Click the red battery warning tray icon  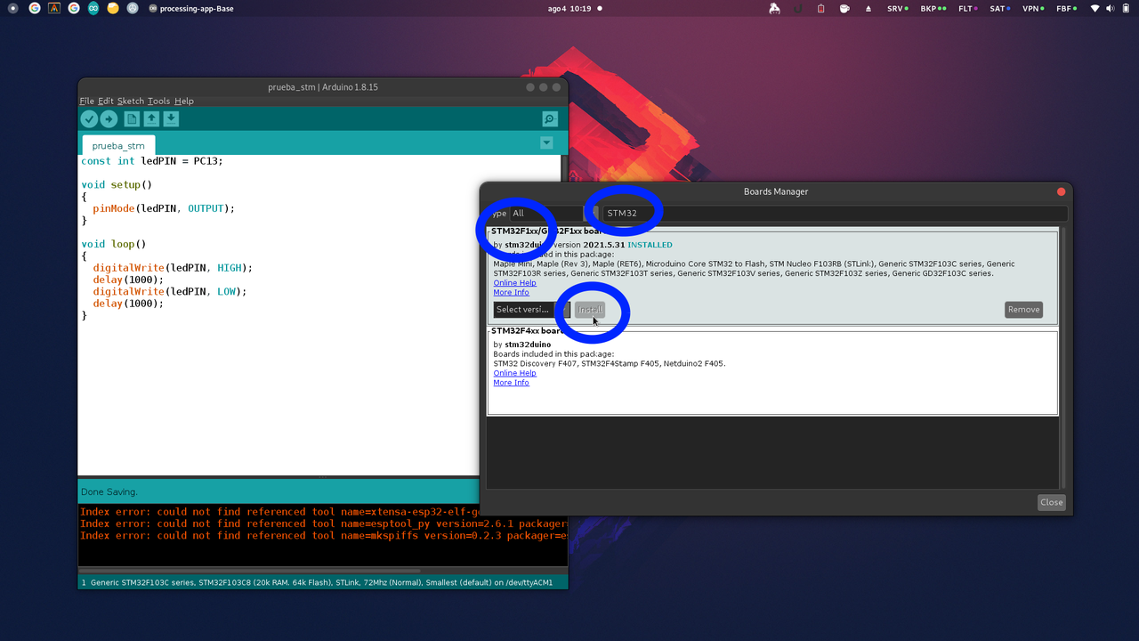click(x=820, y=8)
